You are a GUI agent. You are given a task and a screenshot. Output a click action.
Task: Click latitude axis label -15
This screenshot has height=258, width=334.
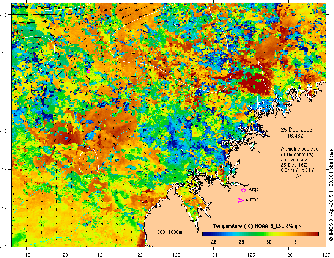(x=4, y=131)
